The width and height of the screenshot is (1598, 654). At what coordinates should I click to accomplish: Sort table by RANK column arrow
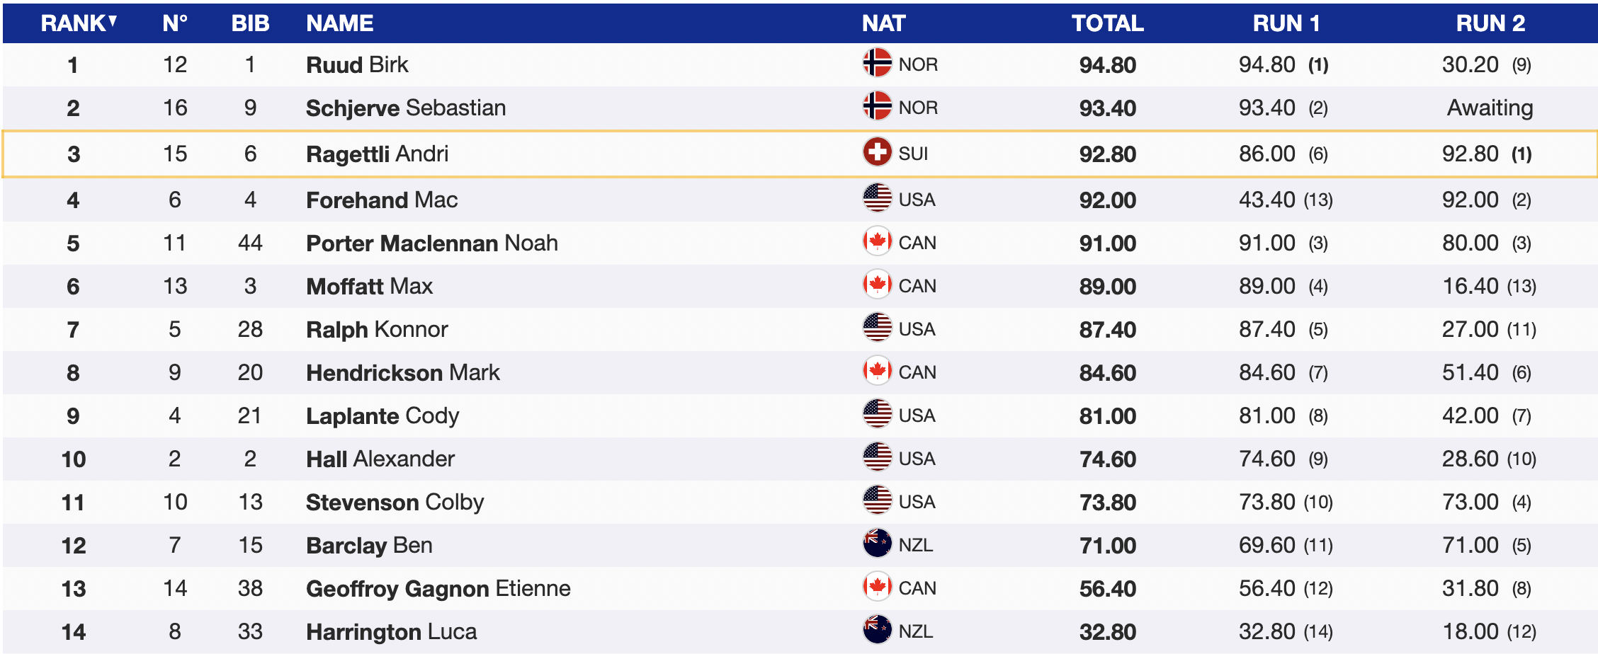click(113, 22)
